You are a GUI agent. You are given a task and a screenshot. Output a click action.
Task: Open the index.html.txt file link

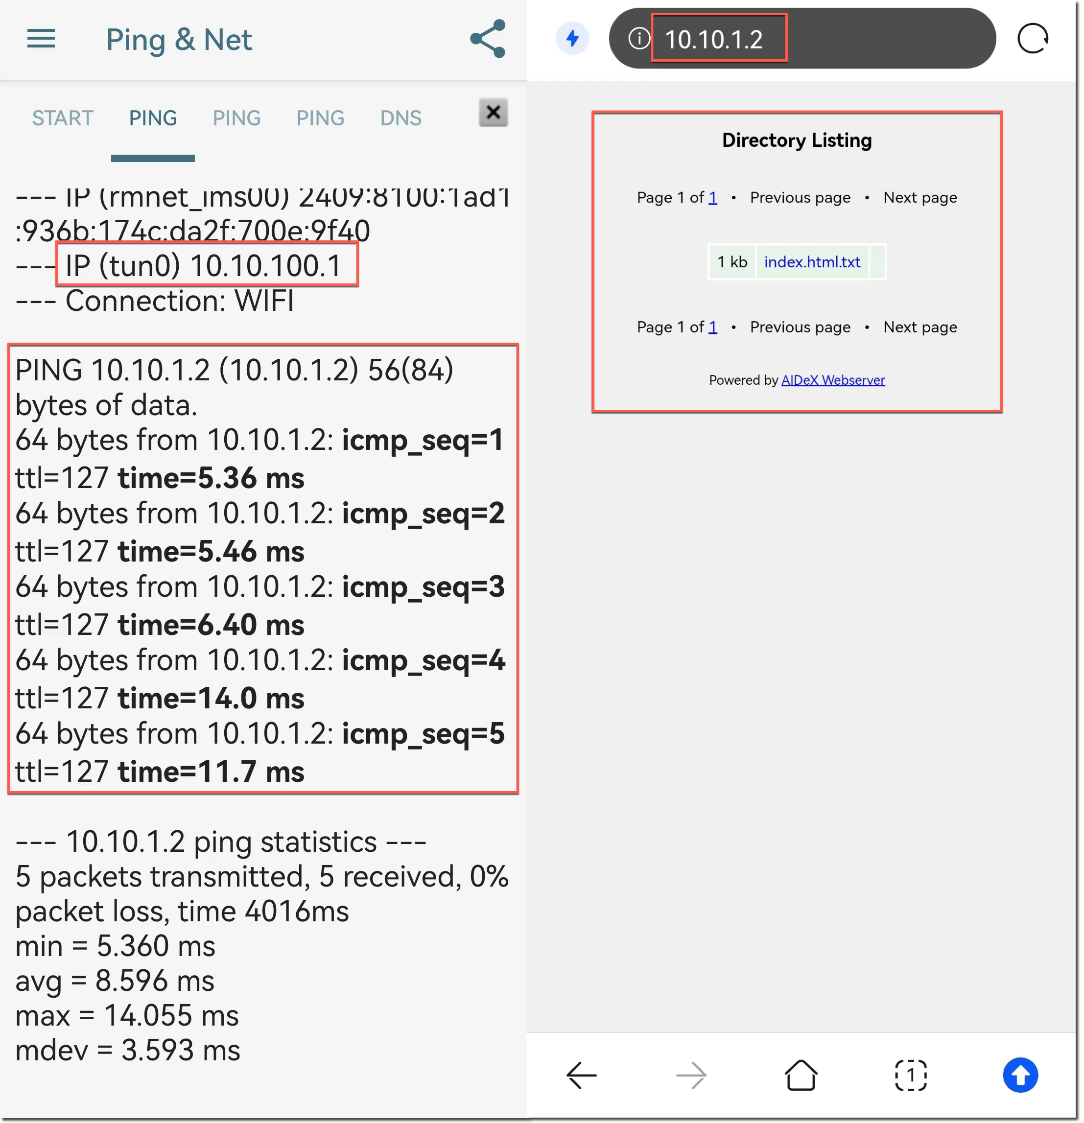click(812, 262)
